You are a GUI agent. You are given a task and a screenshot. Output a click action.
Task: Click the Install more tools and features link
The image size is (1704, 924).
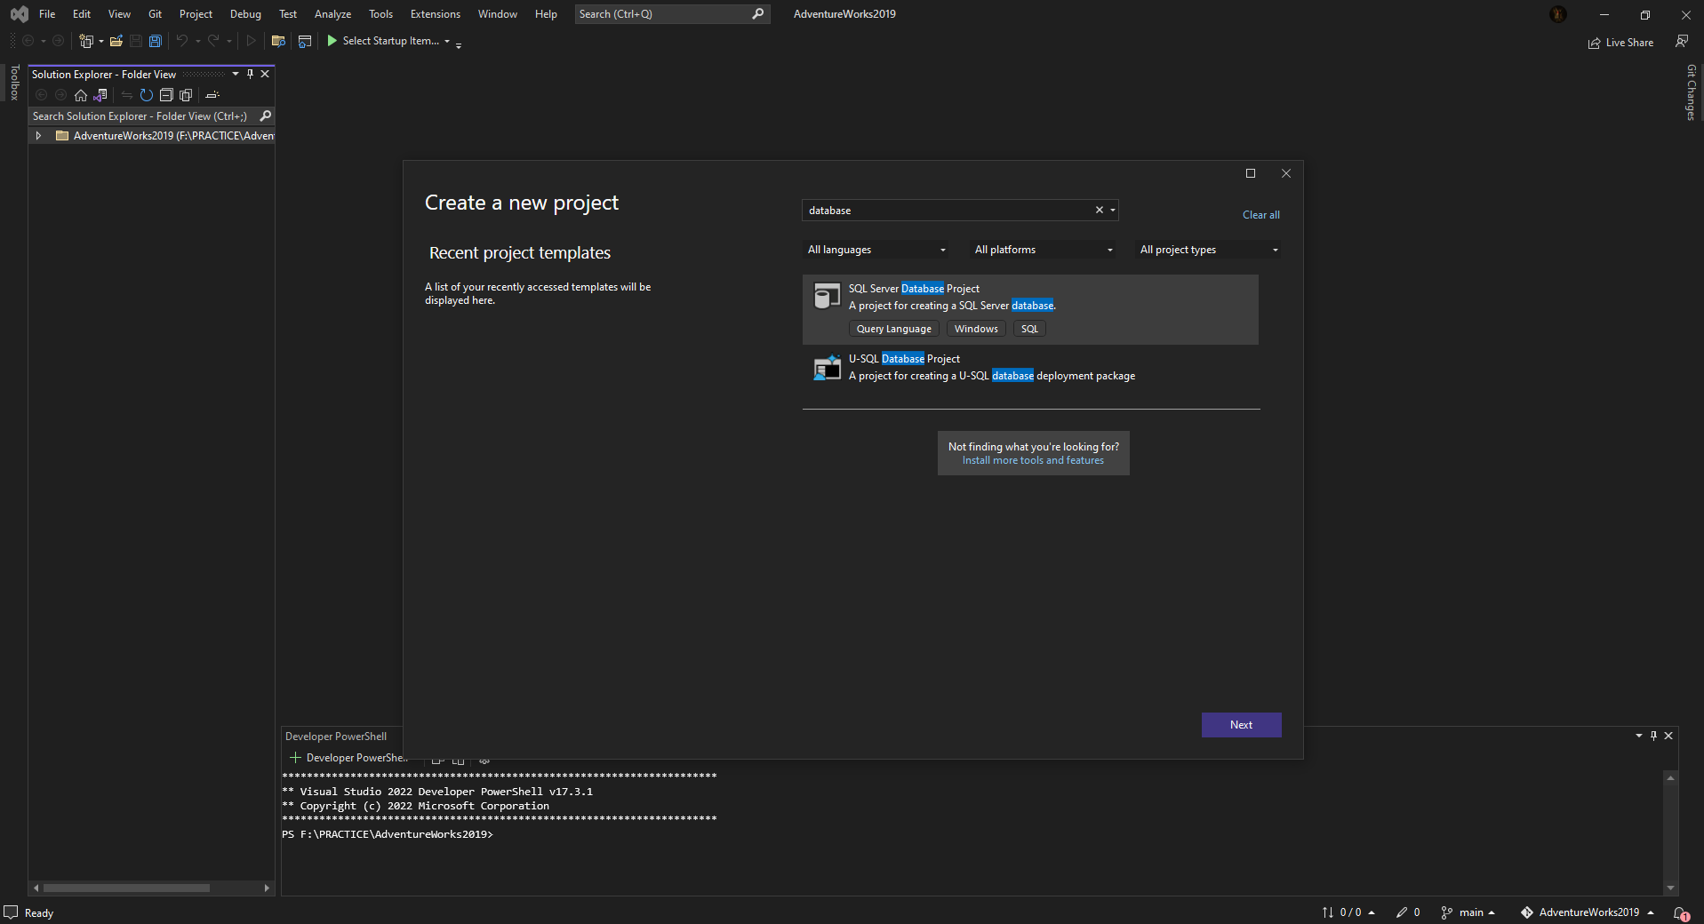click(1032, 460)
